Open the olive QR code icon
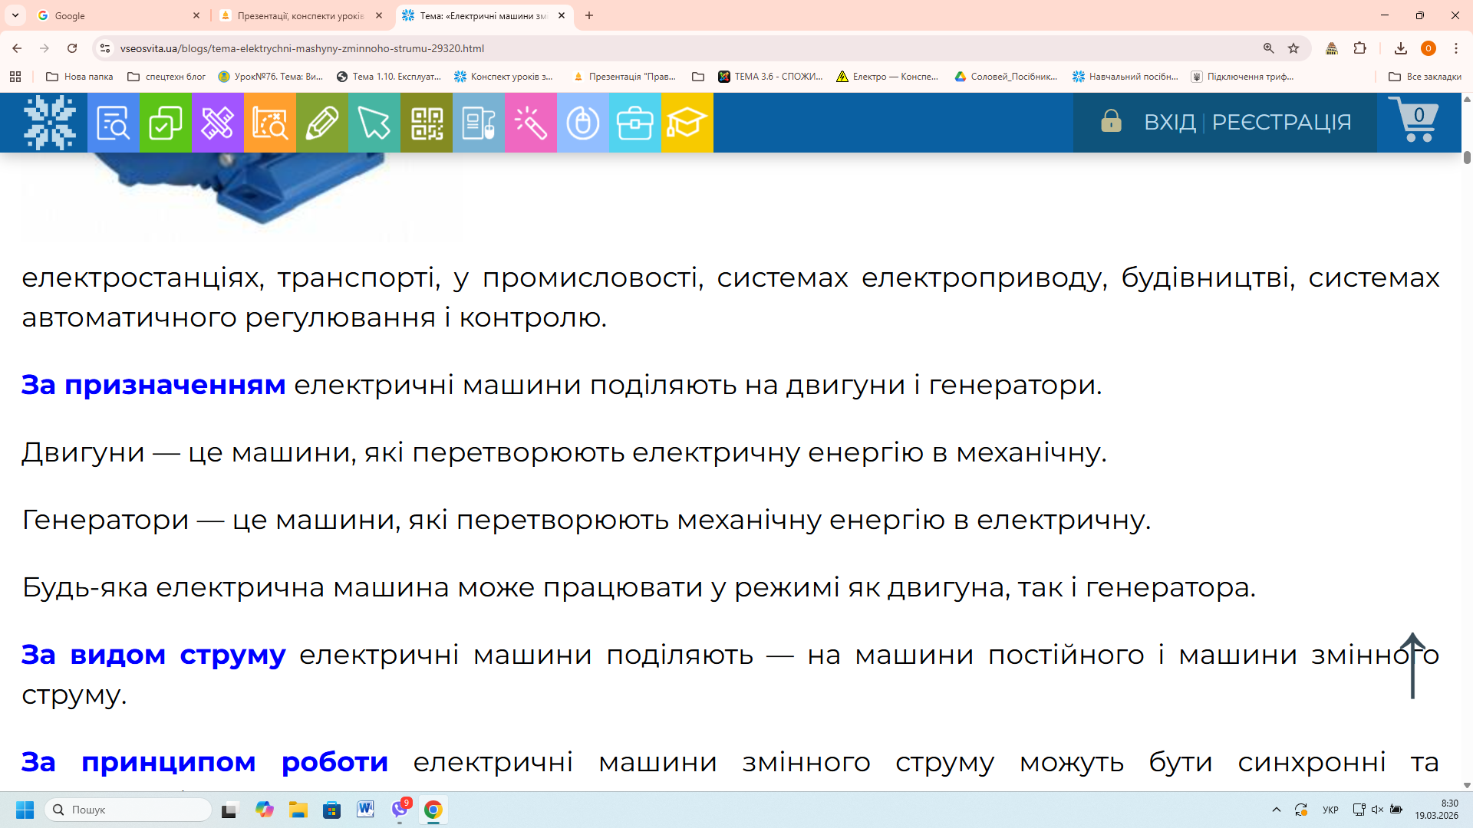 pyautogui.click(x=427, y=123)
